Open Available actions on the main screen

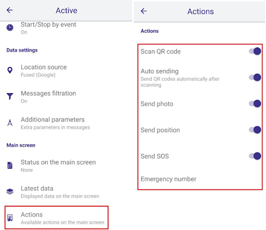57,218
